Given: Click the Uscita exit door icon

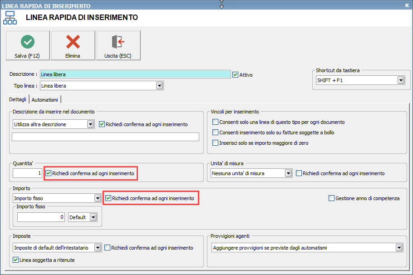Looking at the screenshot, I should click(118, 42).
